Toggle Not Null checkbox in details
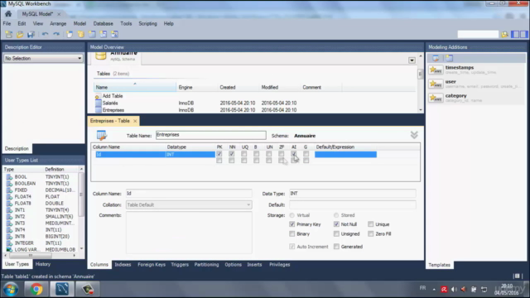The image size is (530, 298). coord(336,224)
